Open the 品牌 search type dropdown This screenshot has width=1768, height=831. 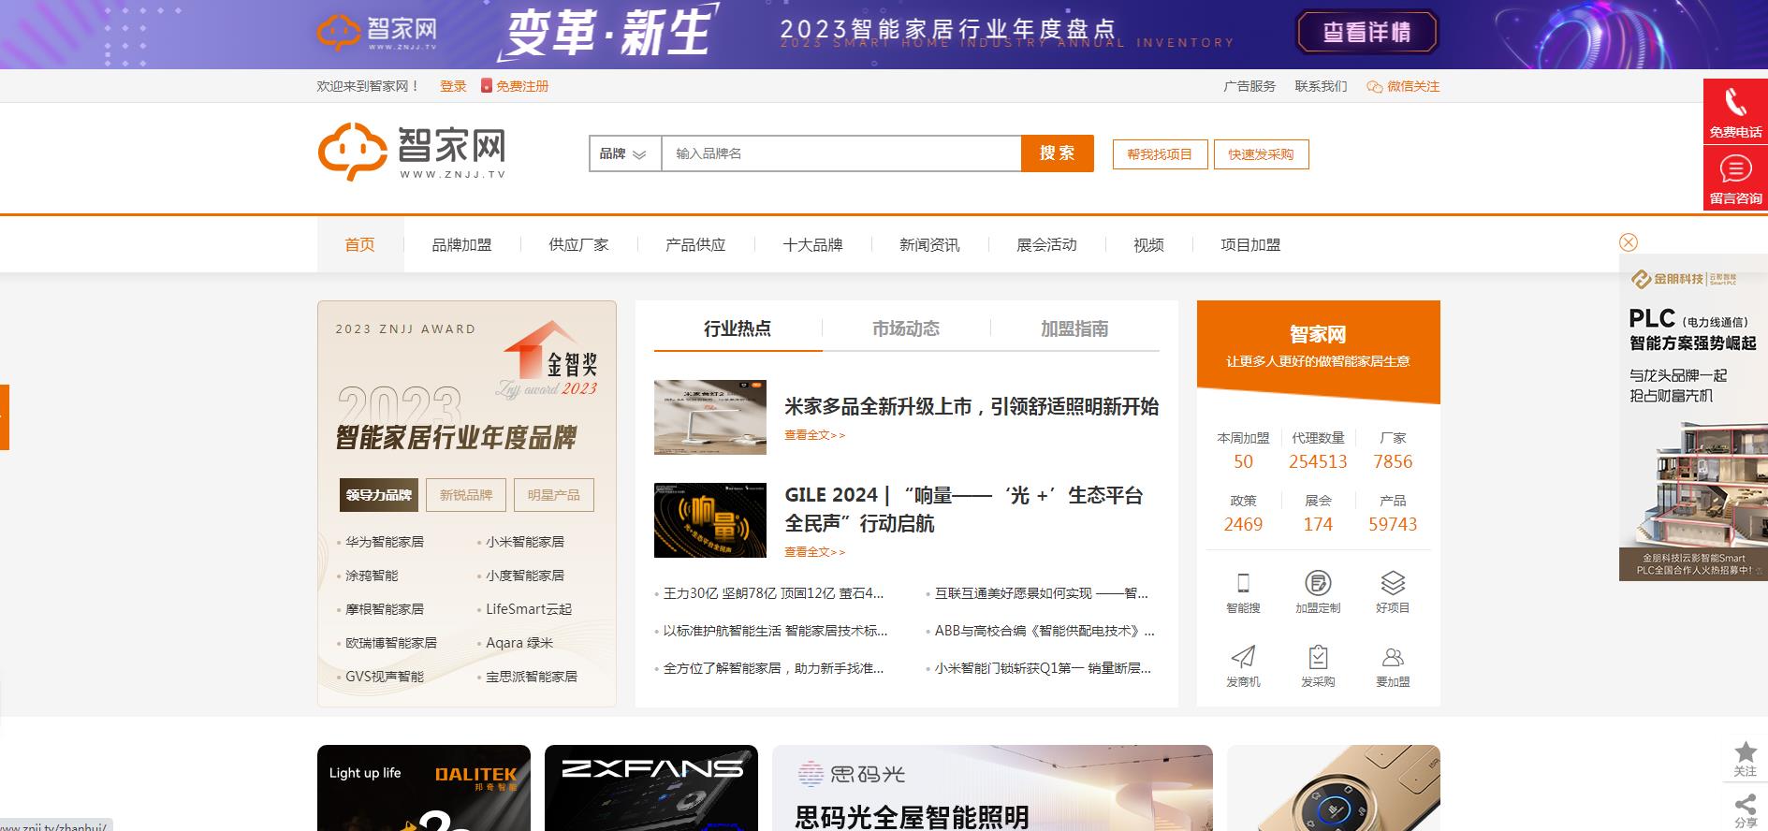click(624, 153)
